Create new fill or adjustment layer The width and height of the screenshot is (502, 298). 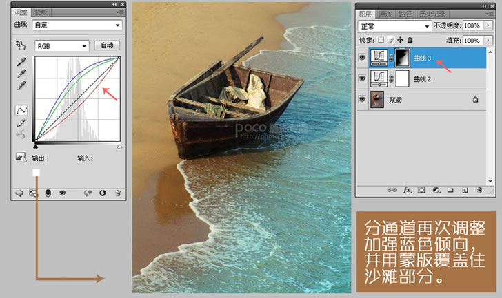(x=436, y=190)
